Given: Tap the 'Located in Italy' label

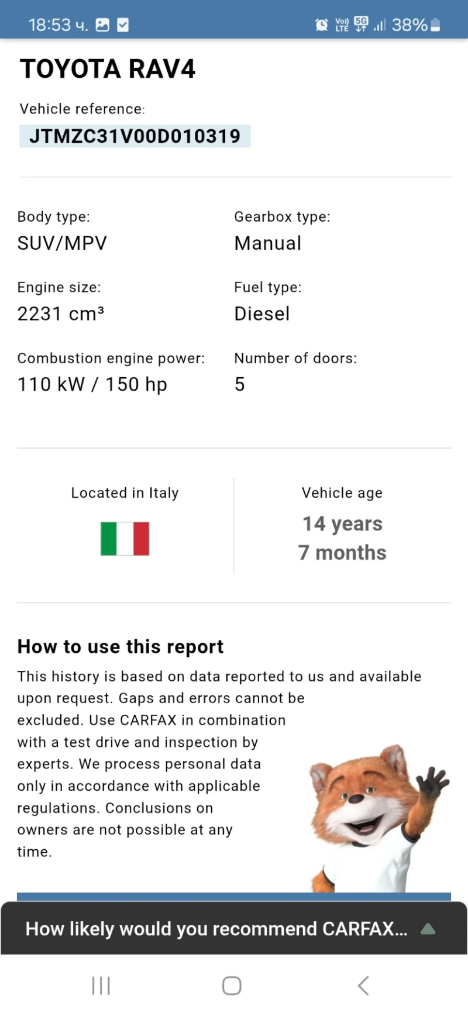Looking at the screenshot, I should click(125, 492).
